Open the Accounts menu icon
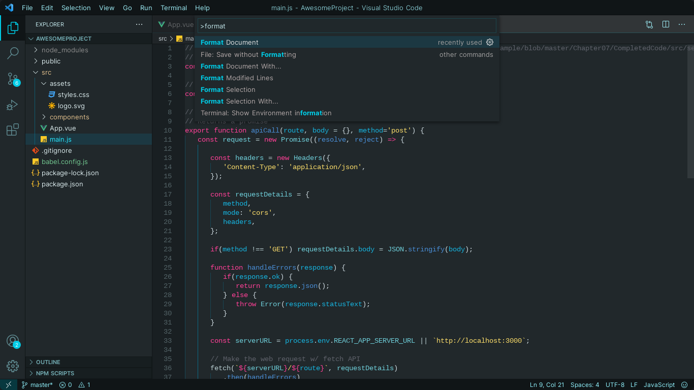The width and height of the screenshot is (694, 390). (13, 341)
